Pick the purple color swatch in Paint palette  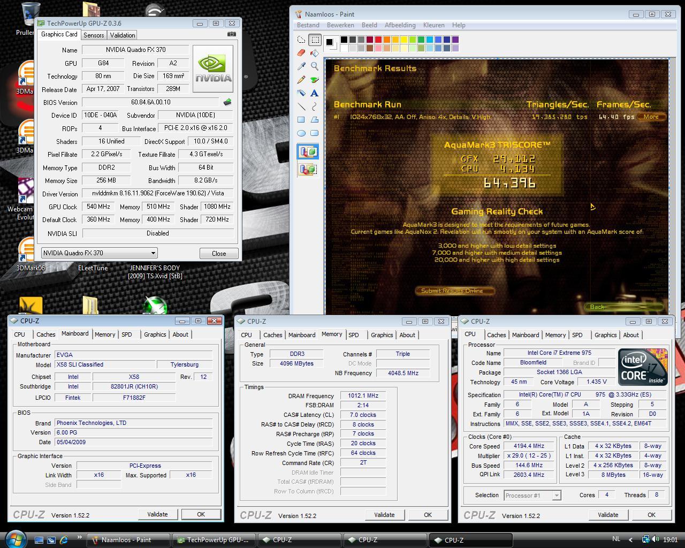[455, 40]
